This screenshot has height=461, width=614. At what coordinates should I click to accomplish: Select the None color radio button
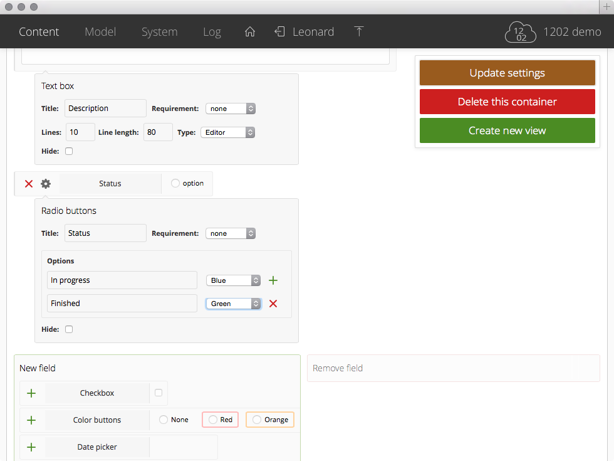pyautogui.click(x=164, y=420)
